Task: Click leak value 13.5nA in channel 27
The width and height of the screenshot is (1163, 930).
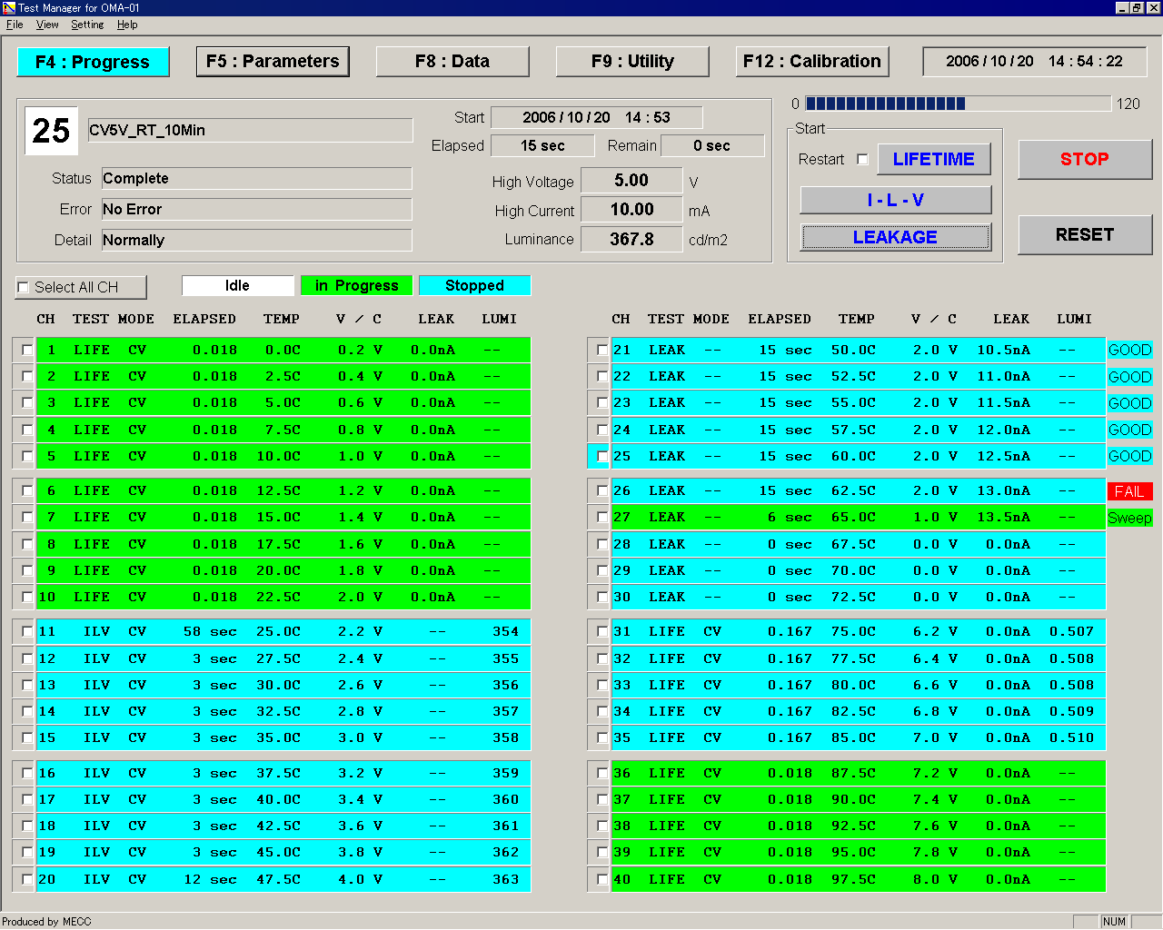Action: pos(1003,517)
